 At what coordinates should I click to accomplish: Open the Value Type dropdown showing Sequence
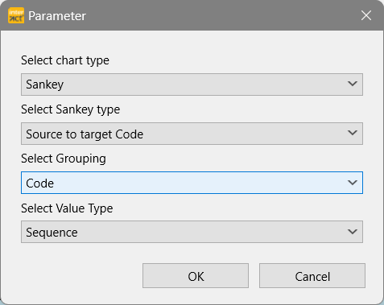click(x=192, y=232)
